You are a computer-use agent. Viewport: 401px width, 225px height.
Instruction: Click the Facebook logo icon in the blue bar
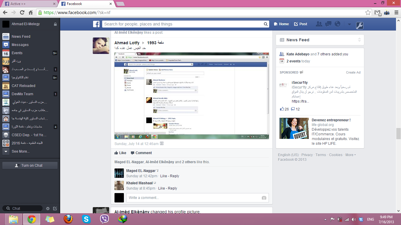point(96,24)
